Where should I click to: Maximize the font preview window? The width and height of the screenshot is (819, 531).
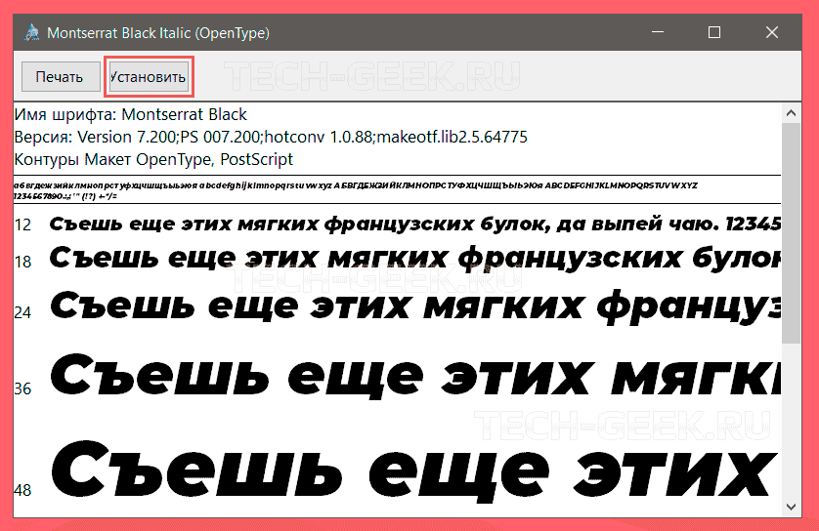tap(714, 32)
